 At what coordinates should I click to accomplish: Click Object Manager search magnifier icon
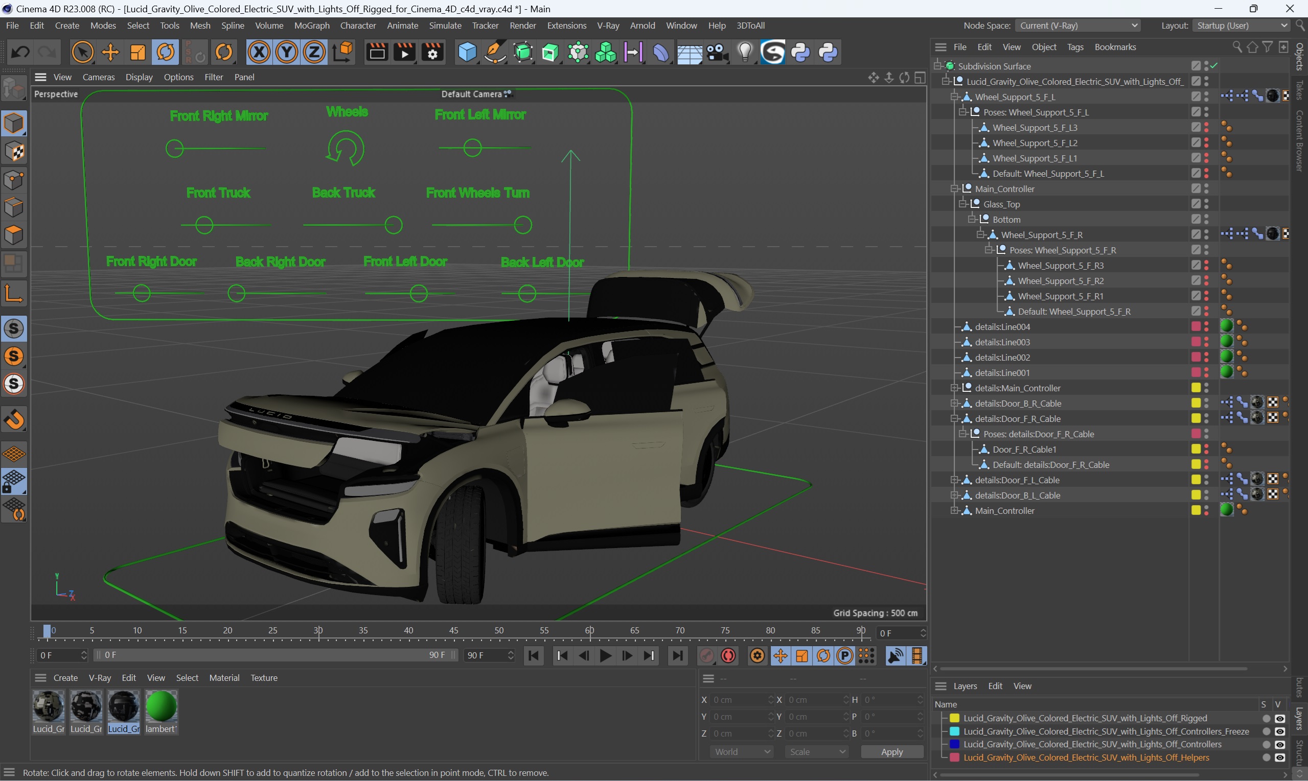tap(1237, 47)
